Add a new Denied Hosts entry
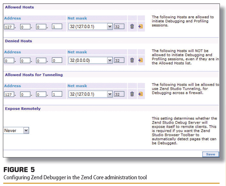226x186 pixels. (140, 60)
